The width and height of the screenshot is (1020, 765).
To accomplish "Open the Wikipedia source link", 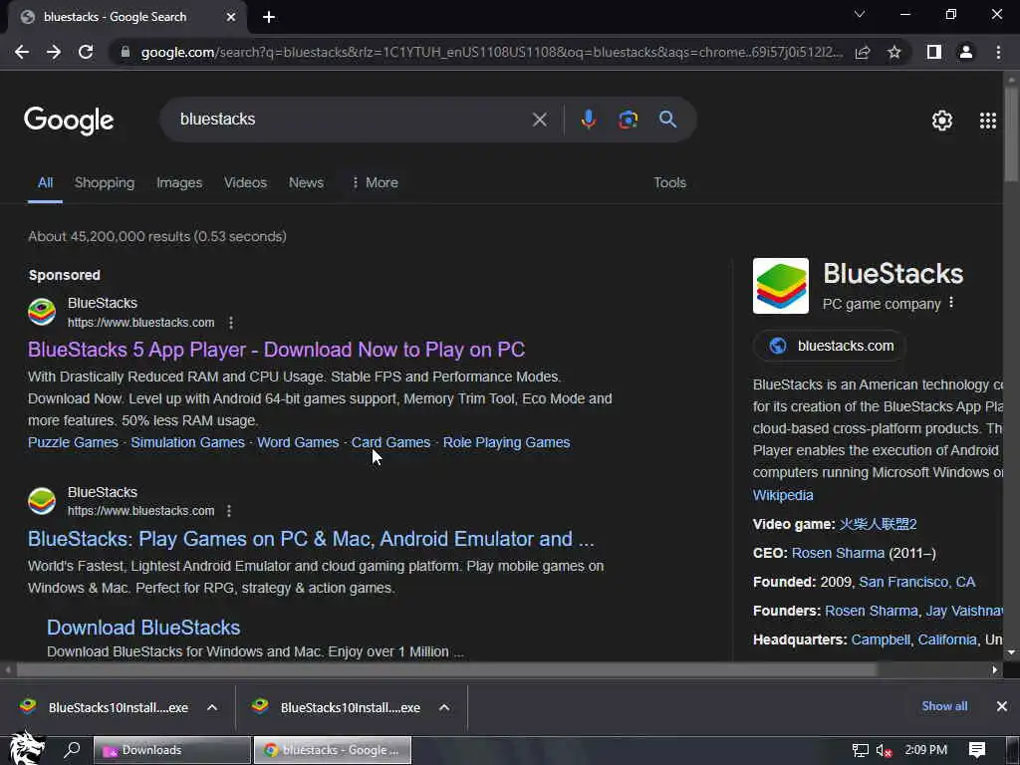I will click(x=783, y=495).
